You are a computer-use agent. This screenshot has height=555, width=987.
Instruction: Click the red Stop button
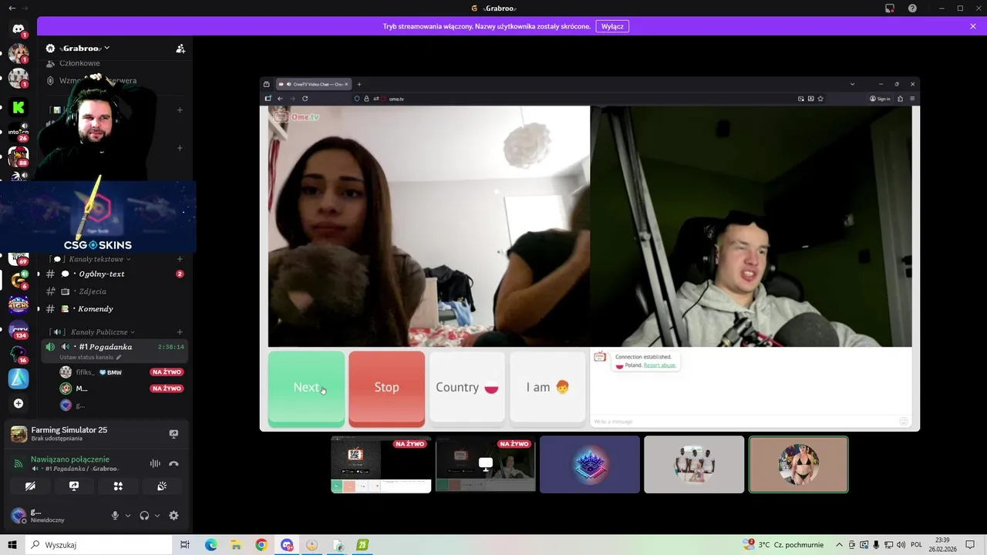click(x=386, y=388)
